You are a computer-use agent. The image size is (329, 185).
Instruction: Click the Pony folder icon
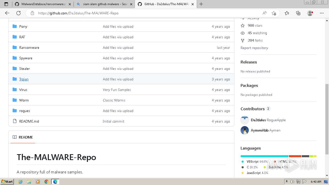(15, 26)
